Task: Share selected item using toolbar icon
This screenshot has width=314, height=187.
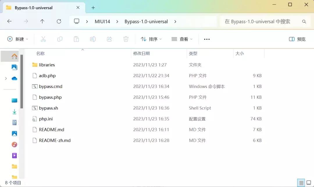Action: tap(109, 39)
